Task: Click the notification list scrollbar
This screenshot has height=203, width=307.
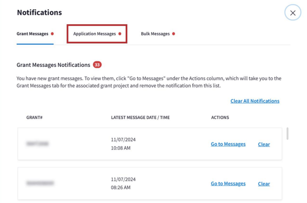Action: pos(287,134)
